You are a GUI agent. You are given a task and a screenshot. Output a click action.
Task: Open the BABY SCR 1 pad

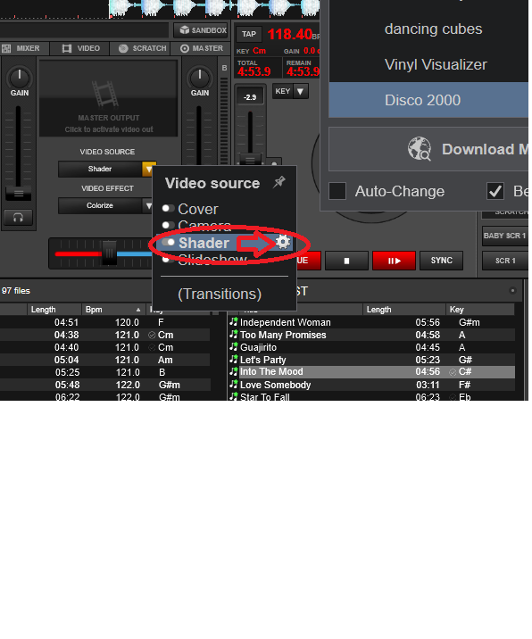tap(504, 236)
